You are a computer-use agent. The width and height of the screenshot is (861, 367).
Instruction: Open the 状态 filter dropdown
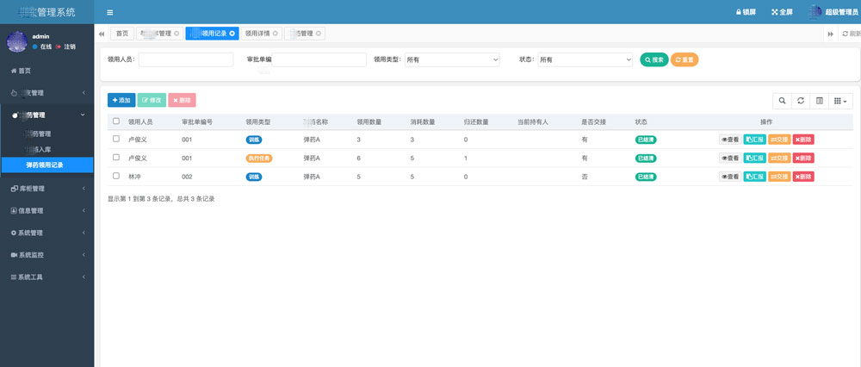(585, 59)
